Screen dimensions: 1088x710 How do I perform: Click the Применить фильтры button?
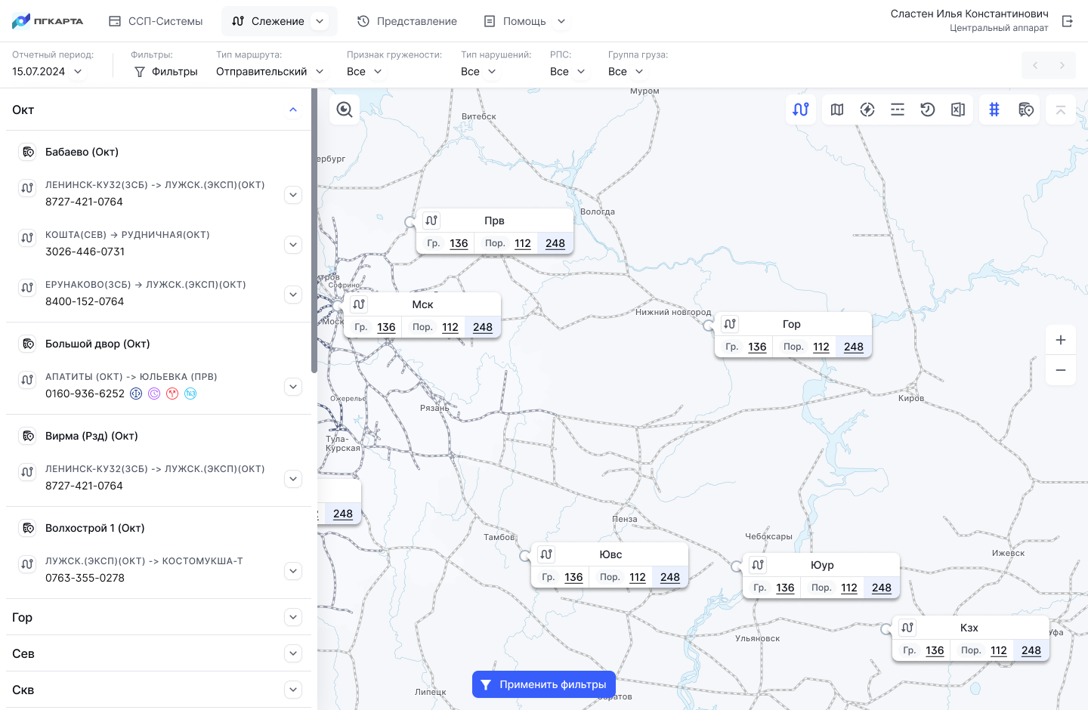(544, 684)
